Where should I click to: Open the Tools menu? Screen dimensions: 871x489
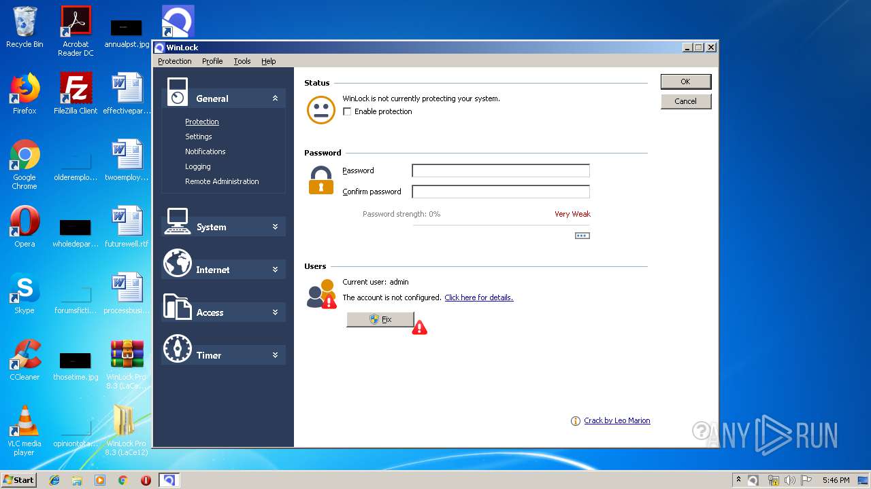coord(242,61)
